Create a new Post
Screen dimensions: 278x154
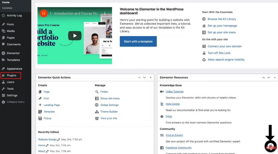(46, 98)
